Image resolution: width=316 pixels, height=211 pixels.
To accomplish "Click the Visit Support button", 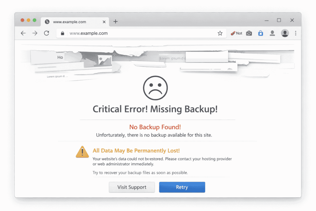I will [132, 187].
